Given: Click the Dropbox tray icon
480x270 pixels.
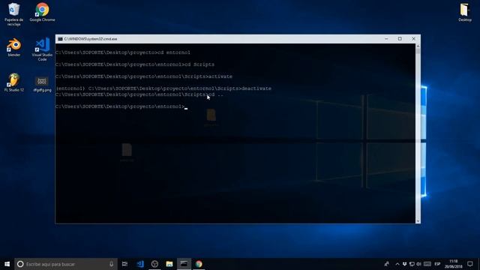Looking at the screenshot, I should [404, 264].
